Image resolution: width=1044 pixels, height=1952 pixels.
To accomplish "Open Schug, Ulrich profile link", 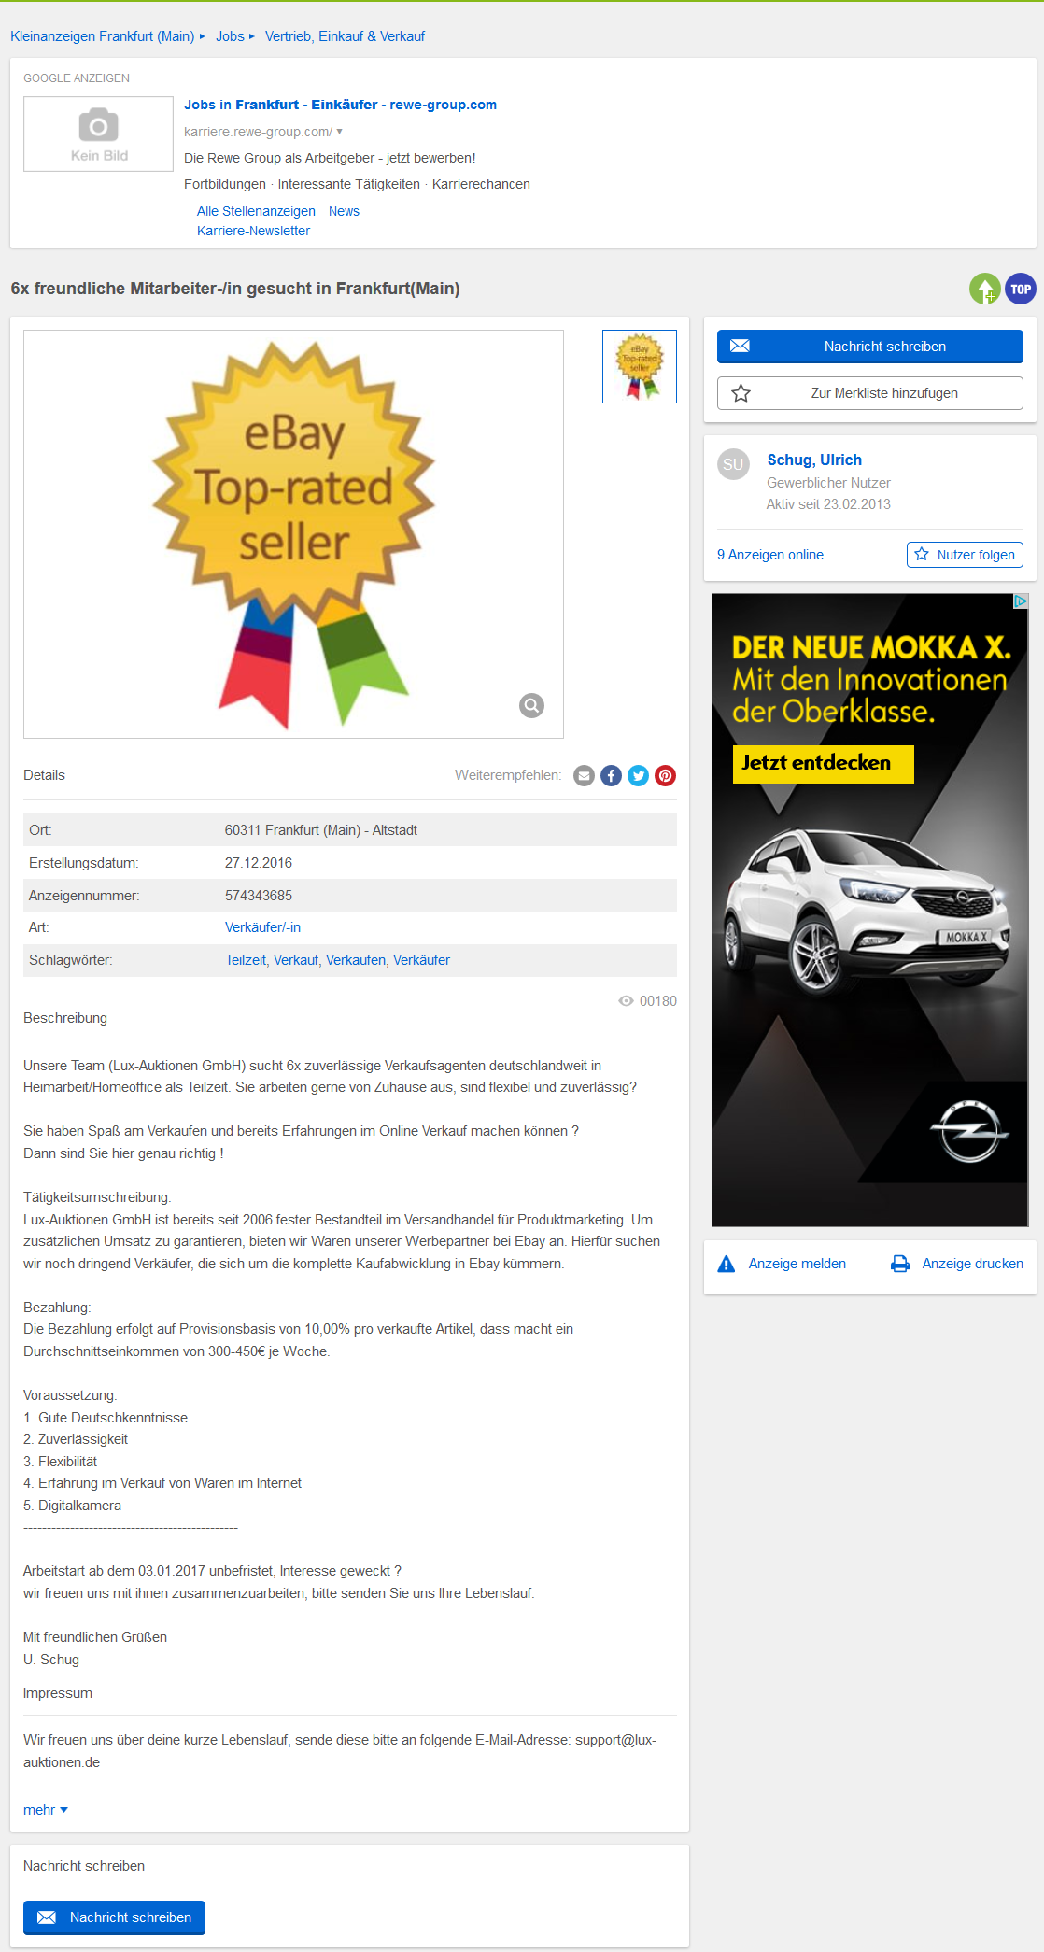I will tap(814, 460).
